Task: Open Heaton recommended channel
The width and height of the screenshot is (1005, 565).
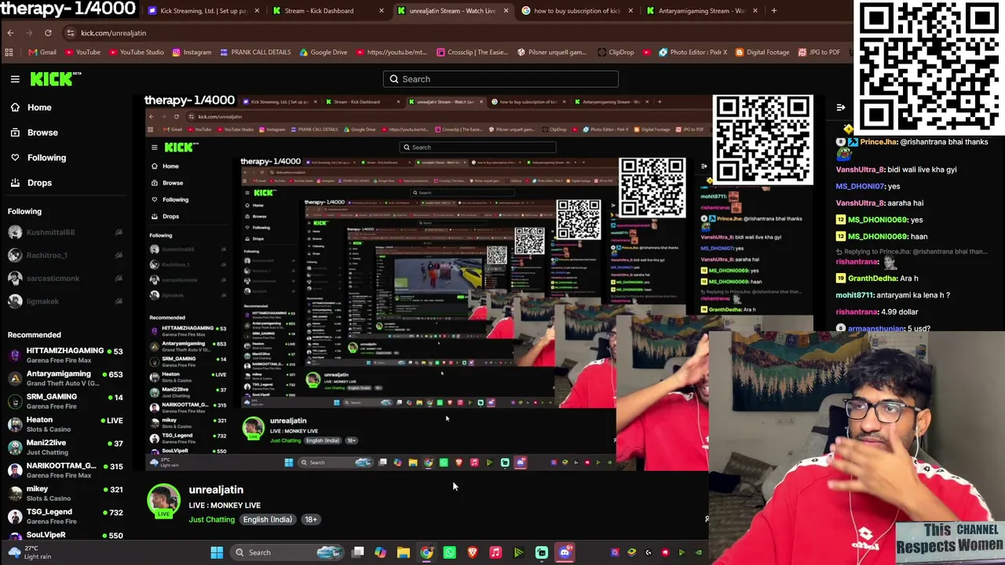Action: [65, 424]
